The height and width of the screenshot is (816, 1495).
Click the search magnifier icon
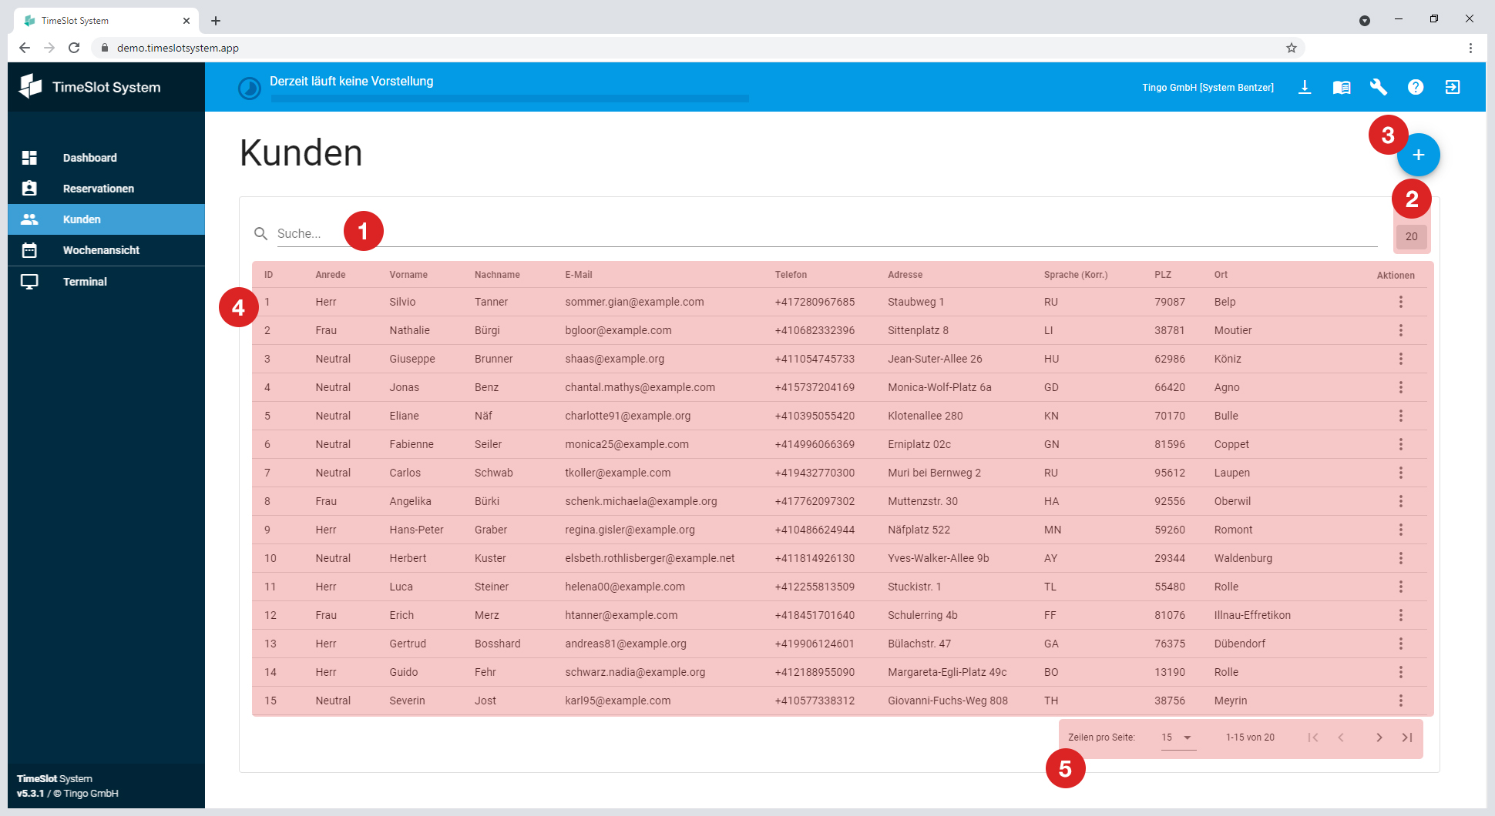click(260, 233)
